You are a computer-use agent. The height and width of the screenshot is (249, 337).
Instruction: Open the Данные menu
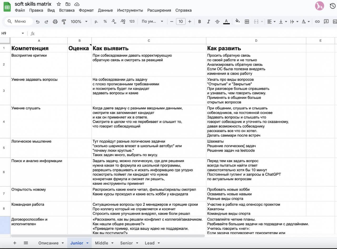coord(105,10)
